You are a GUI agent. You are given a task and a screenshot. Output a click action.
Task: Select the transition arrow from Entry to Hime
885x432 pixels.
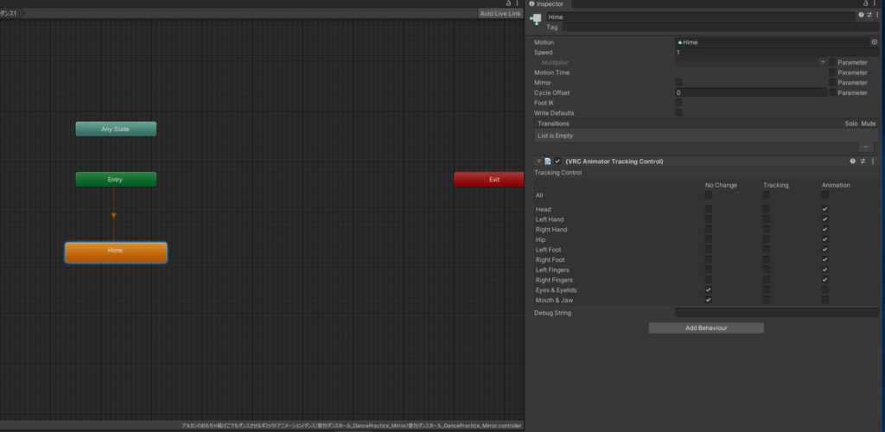click(113, 215)
